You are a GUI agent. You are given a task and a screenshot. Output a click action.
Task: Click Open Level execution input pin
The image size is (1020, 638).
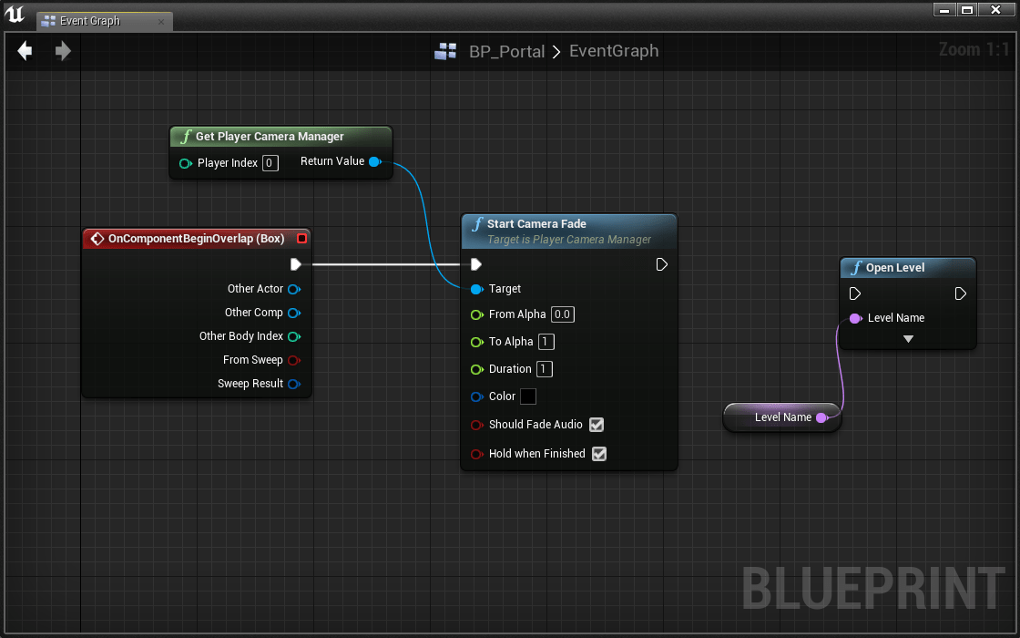(855, 293)
